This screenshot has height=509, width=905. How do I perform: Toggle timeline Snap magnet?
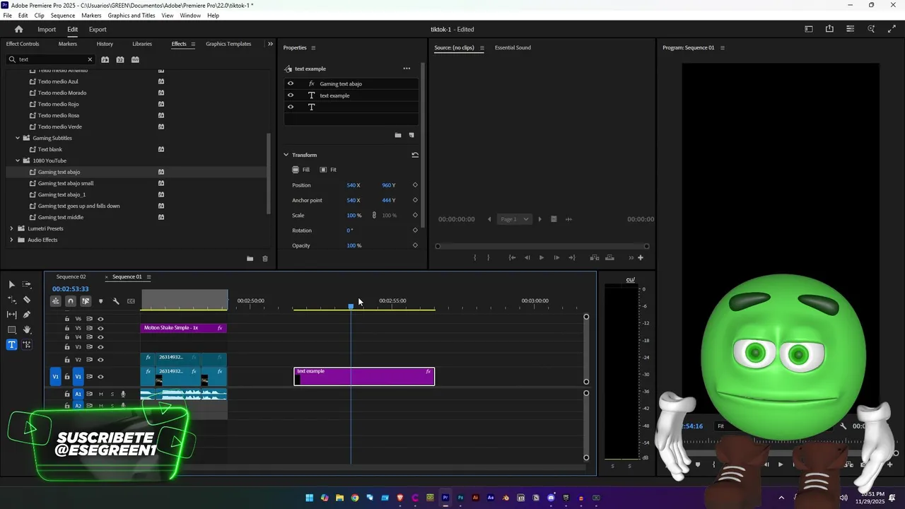70,301
